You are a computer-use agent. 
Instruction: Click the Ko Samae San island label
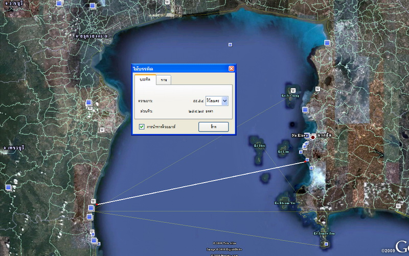click(324, 234)
